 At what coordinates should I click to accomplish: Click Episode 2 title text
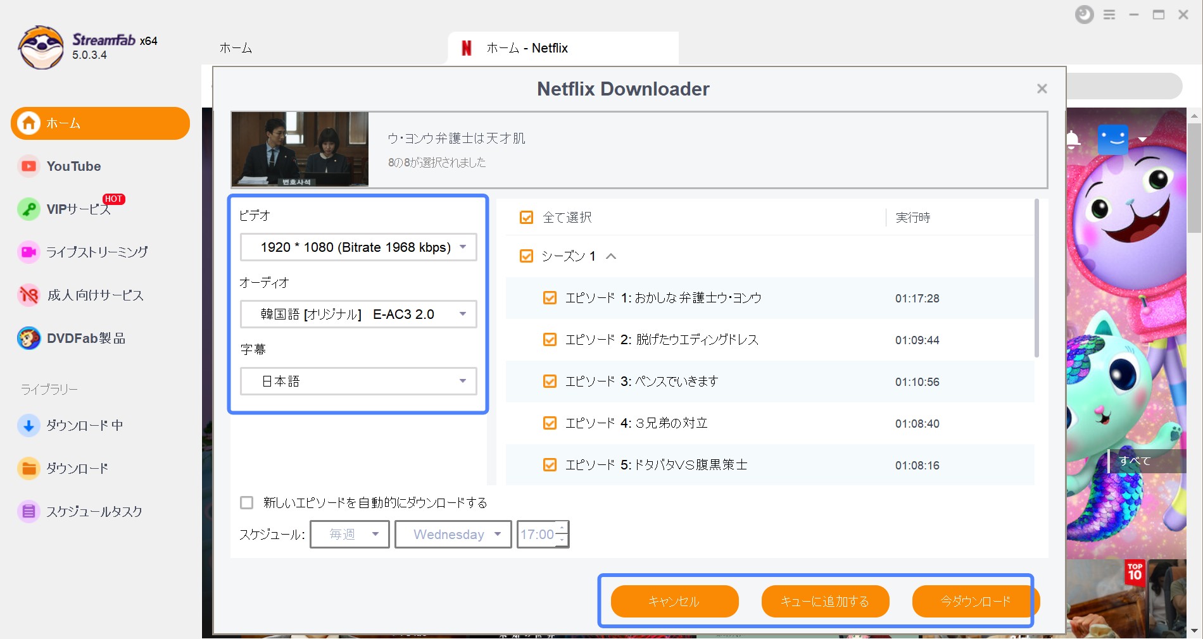(x=662, y=340)
